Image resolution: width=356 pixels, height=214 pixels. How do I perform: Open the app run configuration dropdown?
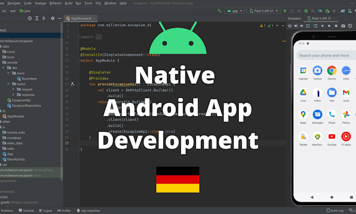[x=235, y=10]
